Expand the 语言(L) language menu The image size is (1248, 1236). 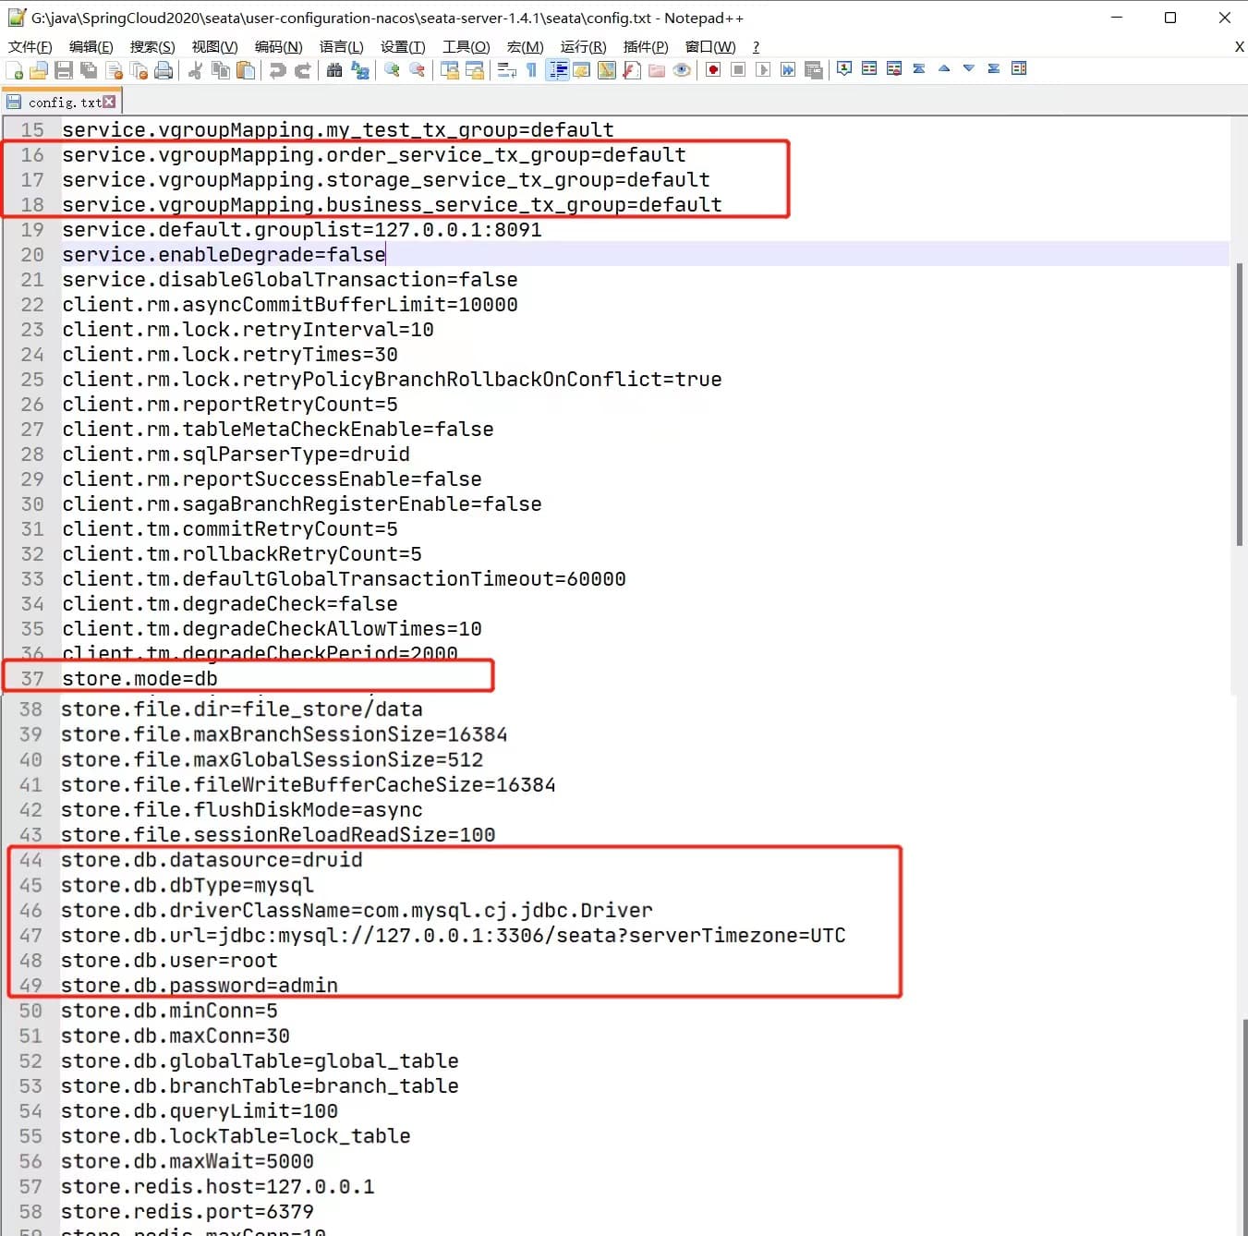(341, 47)
